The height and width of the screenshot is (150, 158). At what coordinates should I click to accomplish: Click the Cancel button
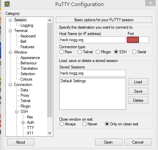138,142
